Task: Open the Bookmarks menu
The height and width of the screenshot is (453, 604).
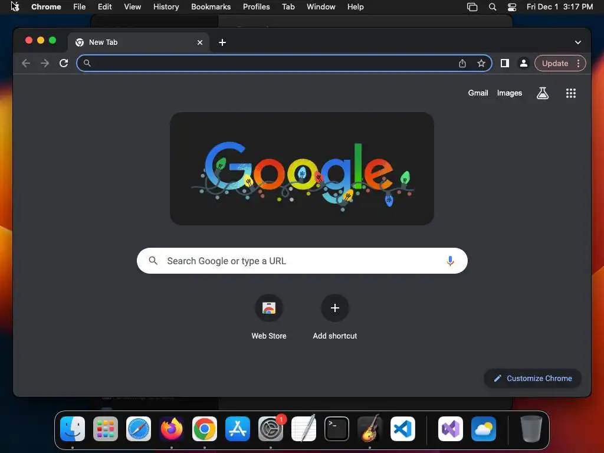Action: (211, 7)
